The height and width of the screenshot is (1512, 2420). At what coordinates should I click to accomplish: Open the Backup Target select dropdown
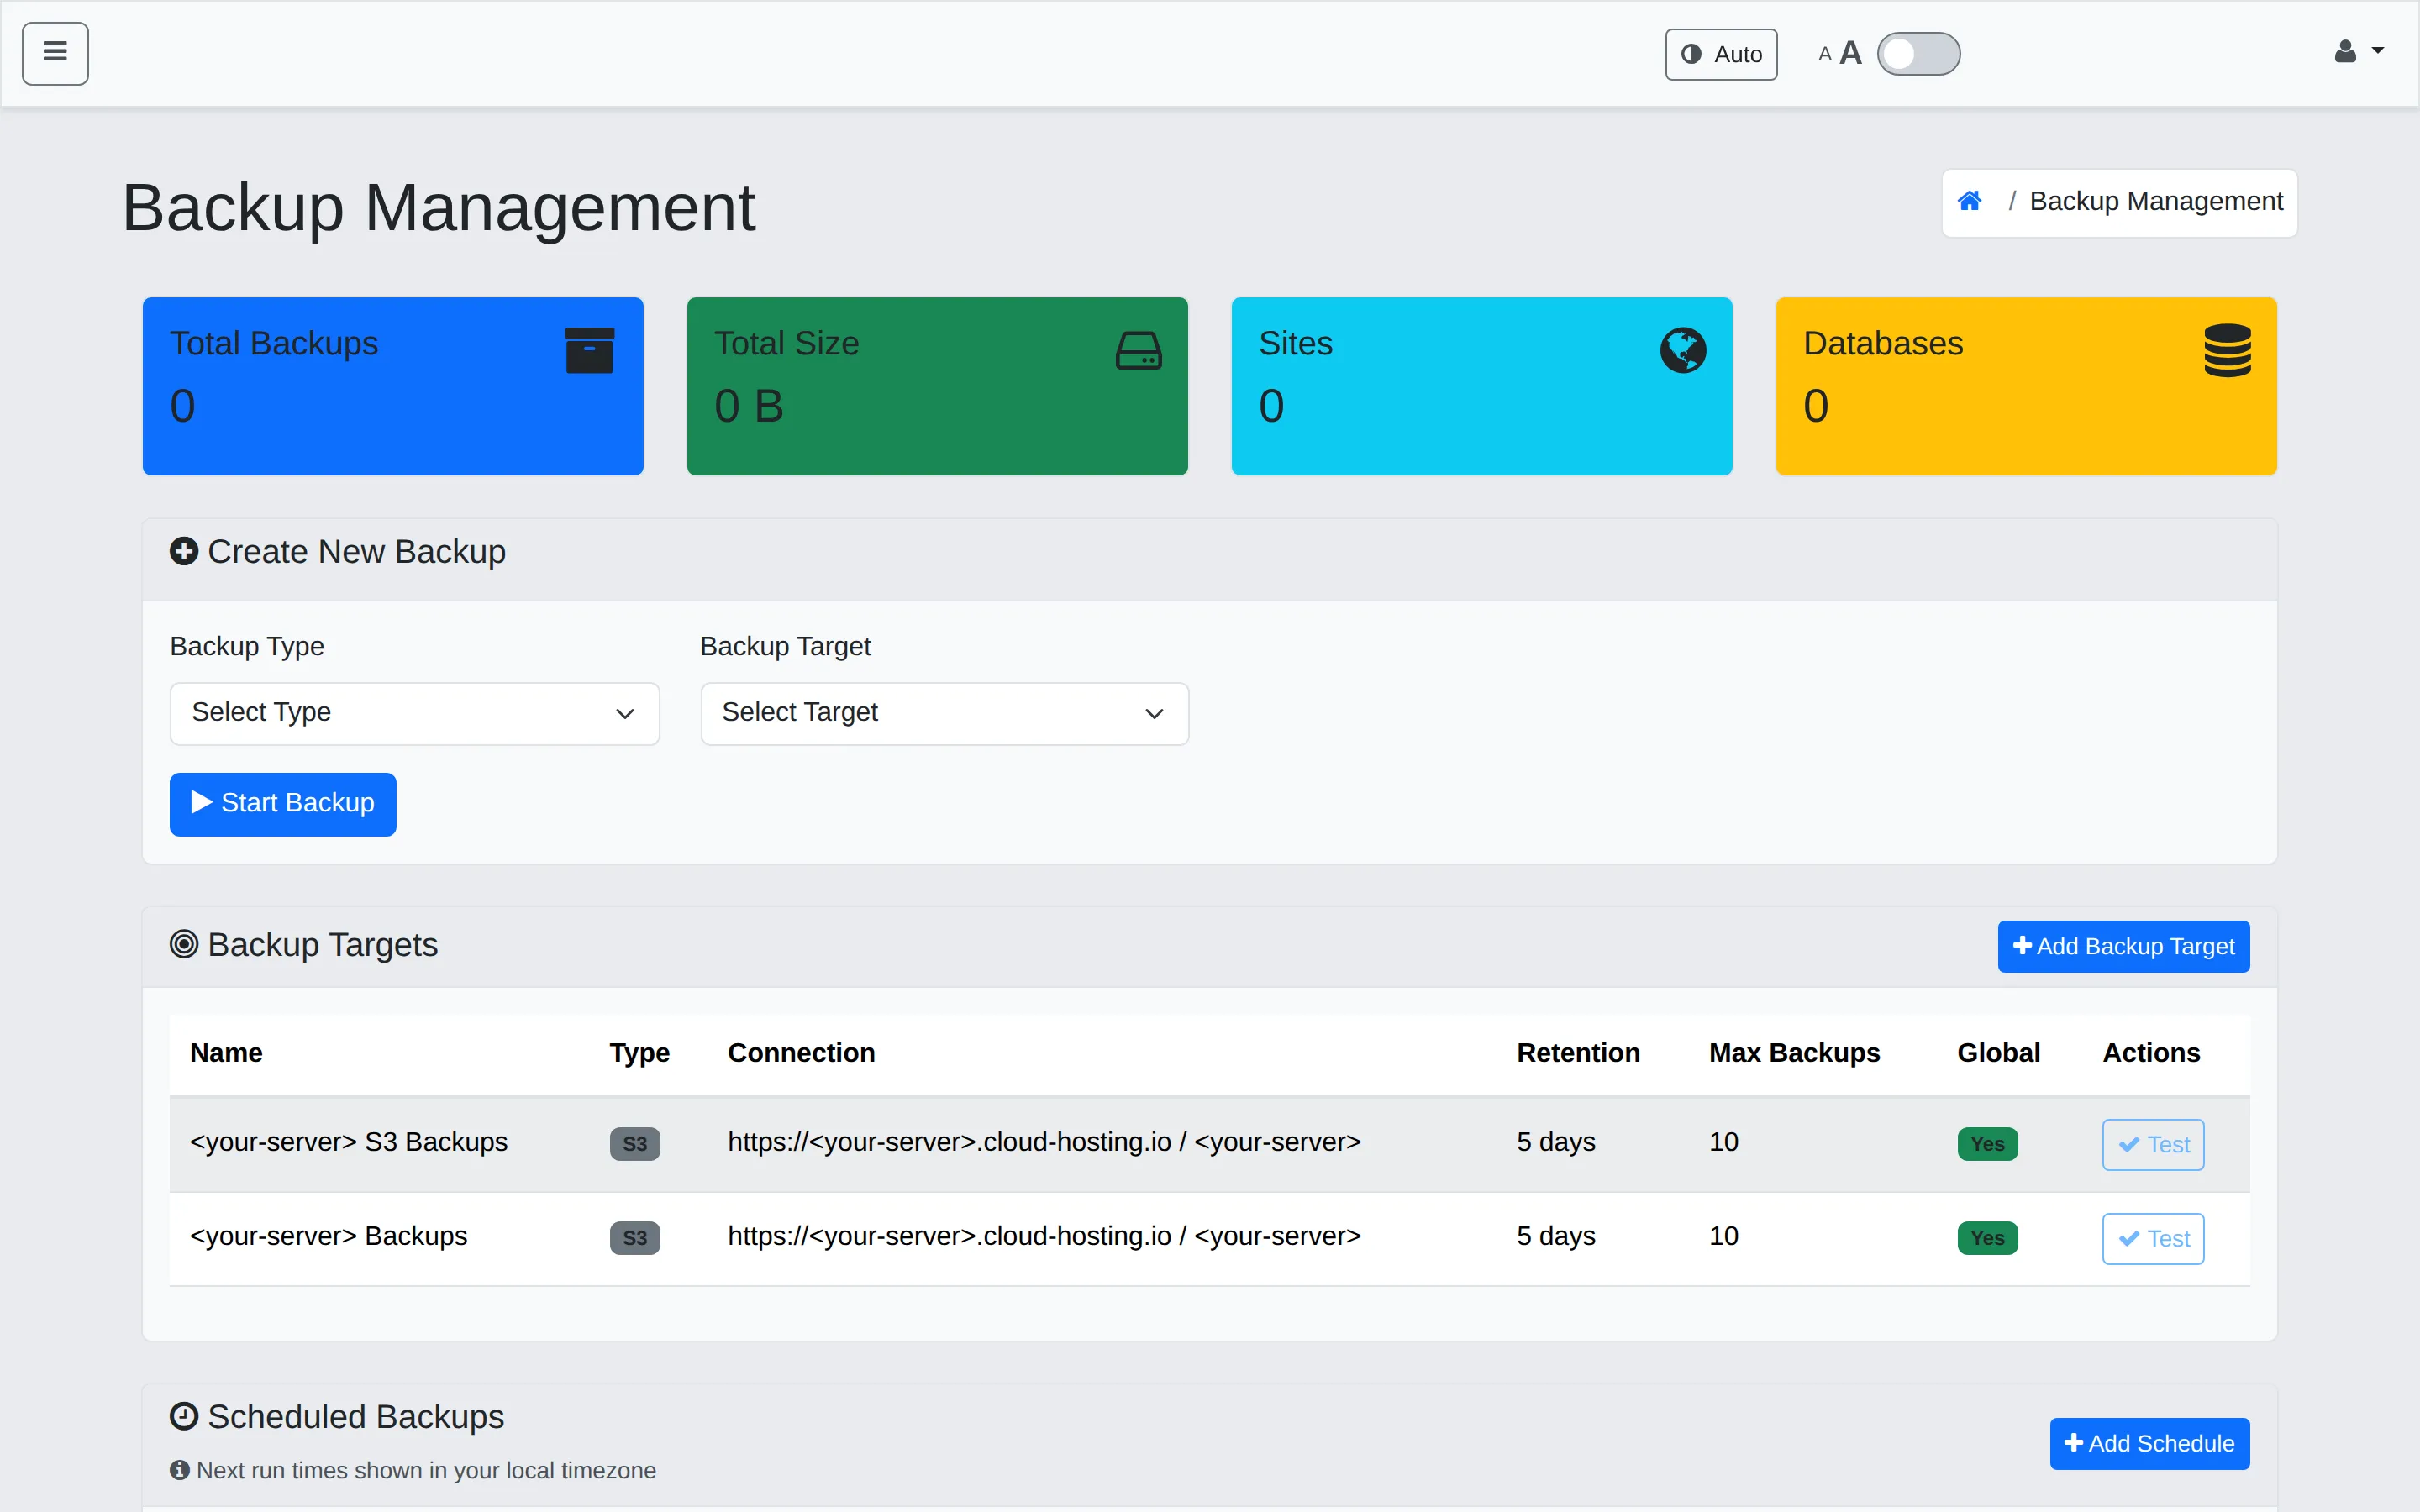click(944, 713)
